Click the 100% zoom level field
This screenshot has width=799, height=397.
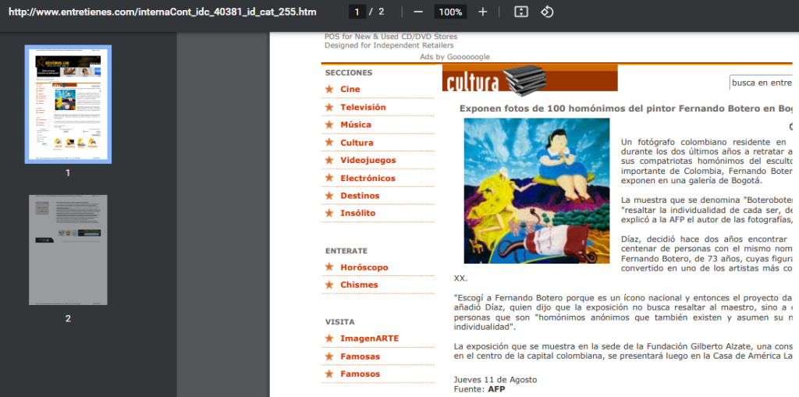[450, 12]
